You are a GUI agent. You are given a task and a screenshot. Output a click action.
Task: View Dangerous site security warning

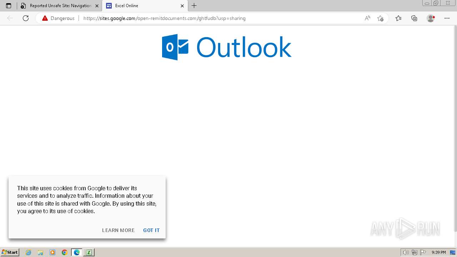(58, 18)
